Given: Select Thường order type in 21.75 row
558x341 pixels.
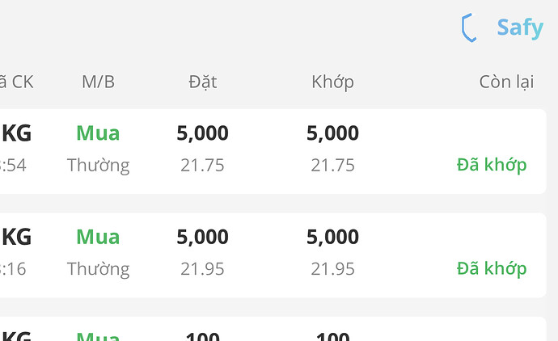Looking at the screenshot, I should pos(98,166).
